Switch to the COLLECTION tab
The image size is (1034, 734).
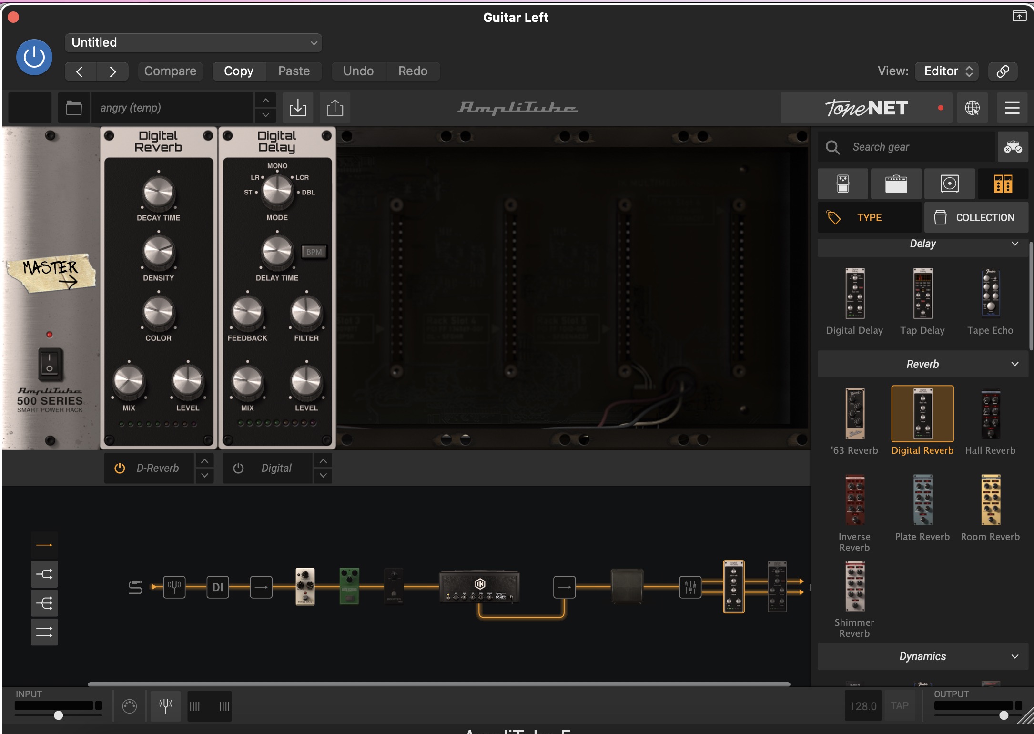(x=976, y=217)
